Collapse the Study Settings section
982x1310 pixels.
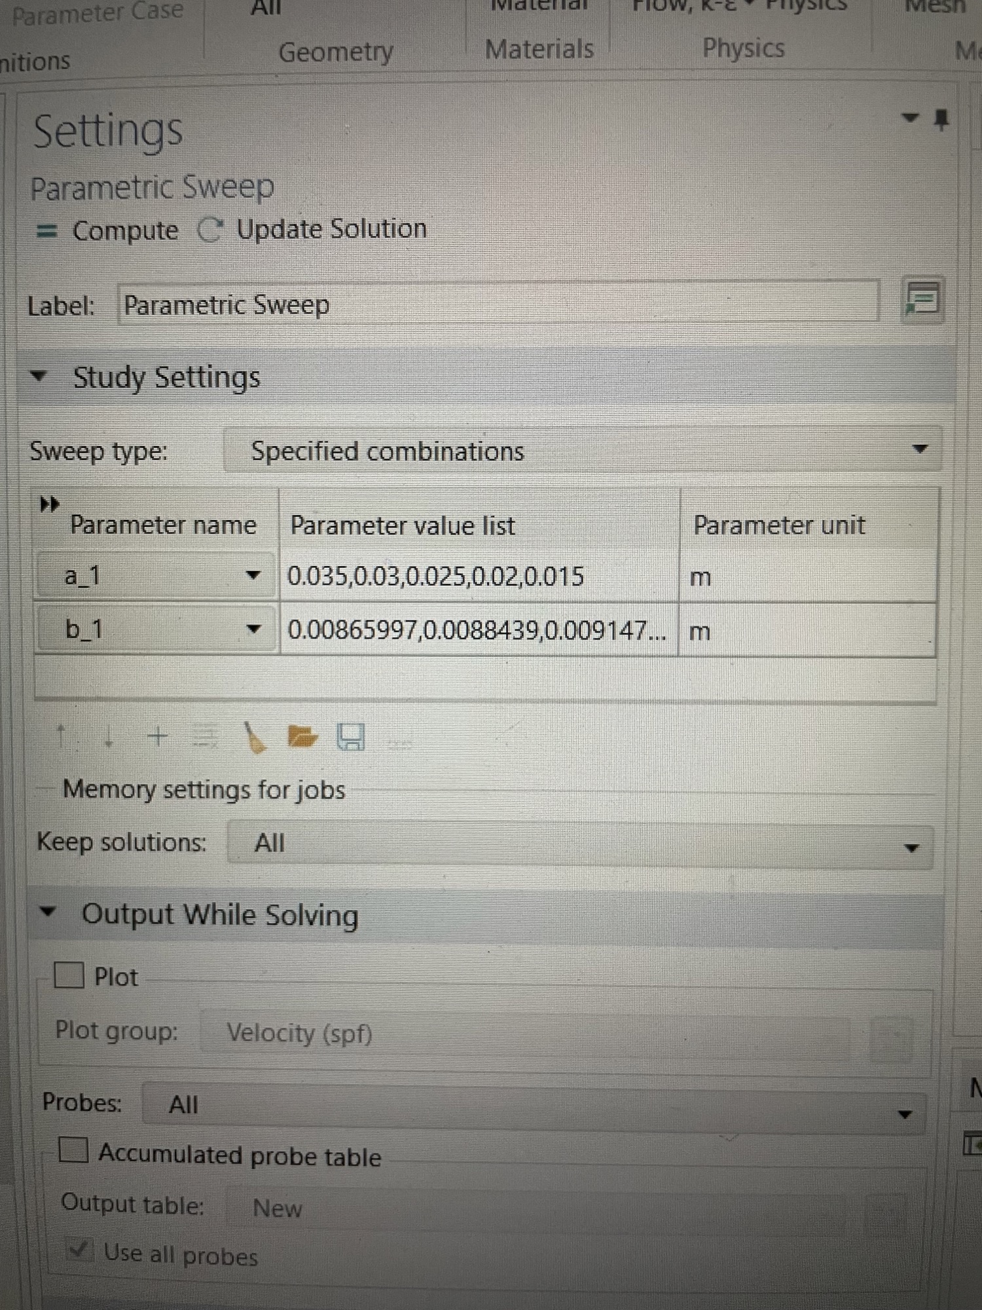coord(39,377)
